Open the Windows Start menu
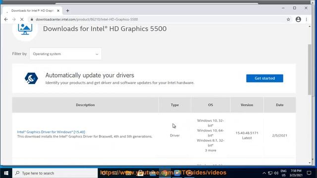 pos(6,173)
